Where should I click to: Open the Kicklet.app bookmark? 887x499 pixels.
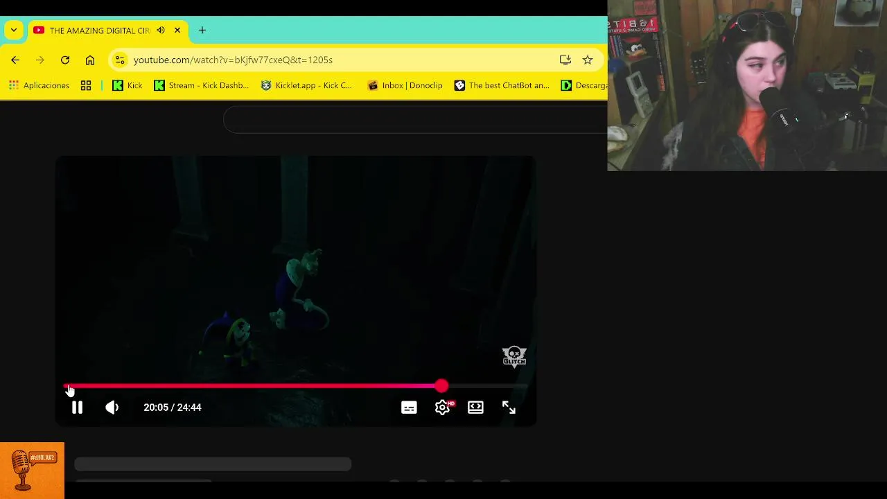click(x=307, y=85)
